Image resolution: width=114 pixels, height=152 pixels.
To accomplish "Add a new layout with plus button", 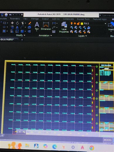I will click(2, 135).
